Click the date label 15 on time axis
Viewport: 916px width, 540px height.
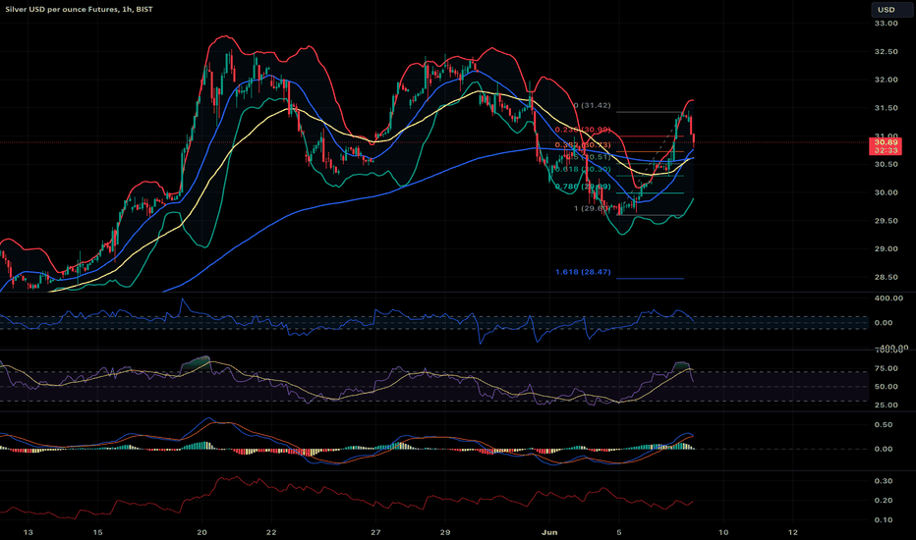pyautogui.click(x=97, y=532)
